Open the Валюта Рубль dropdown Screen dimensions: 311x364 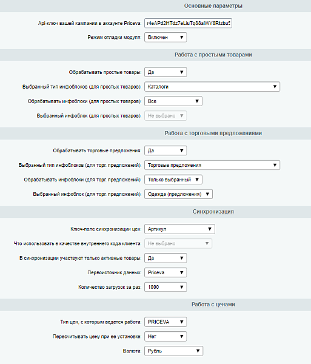point(174,351)
